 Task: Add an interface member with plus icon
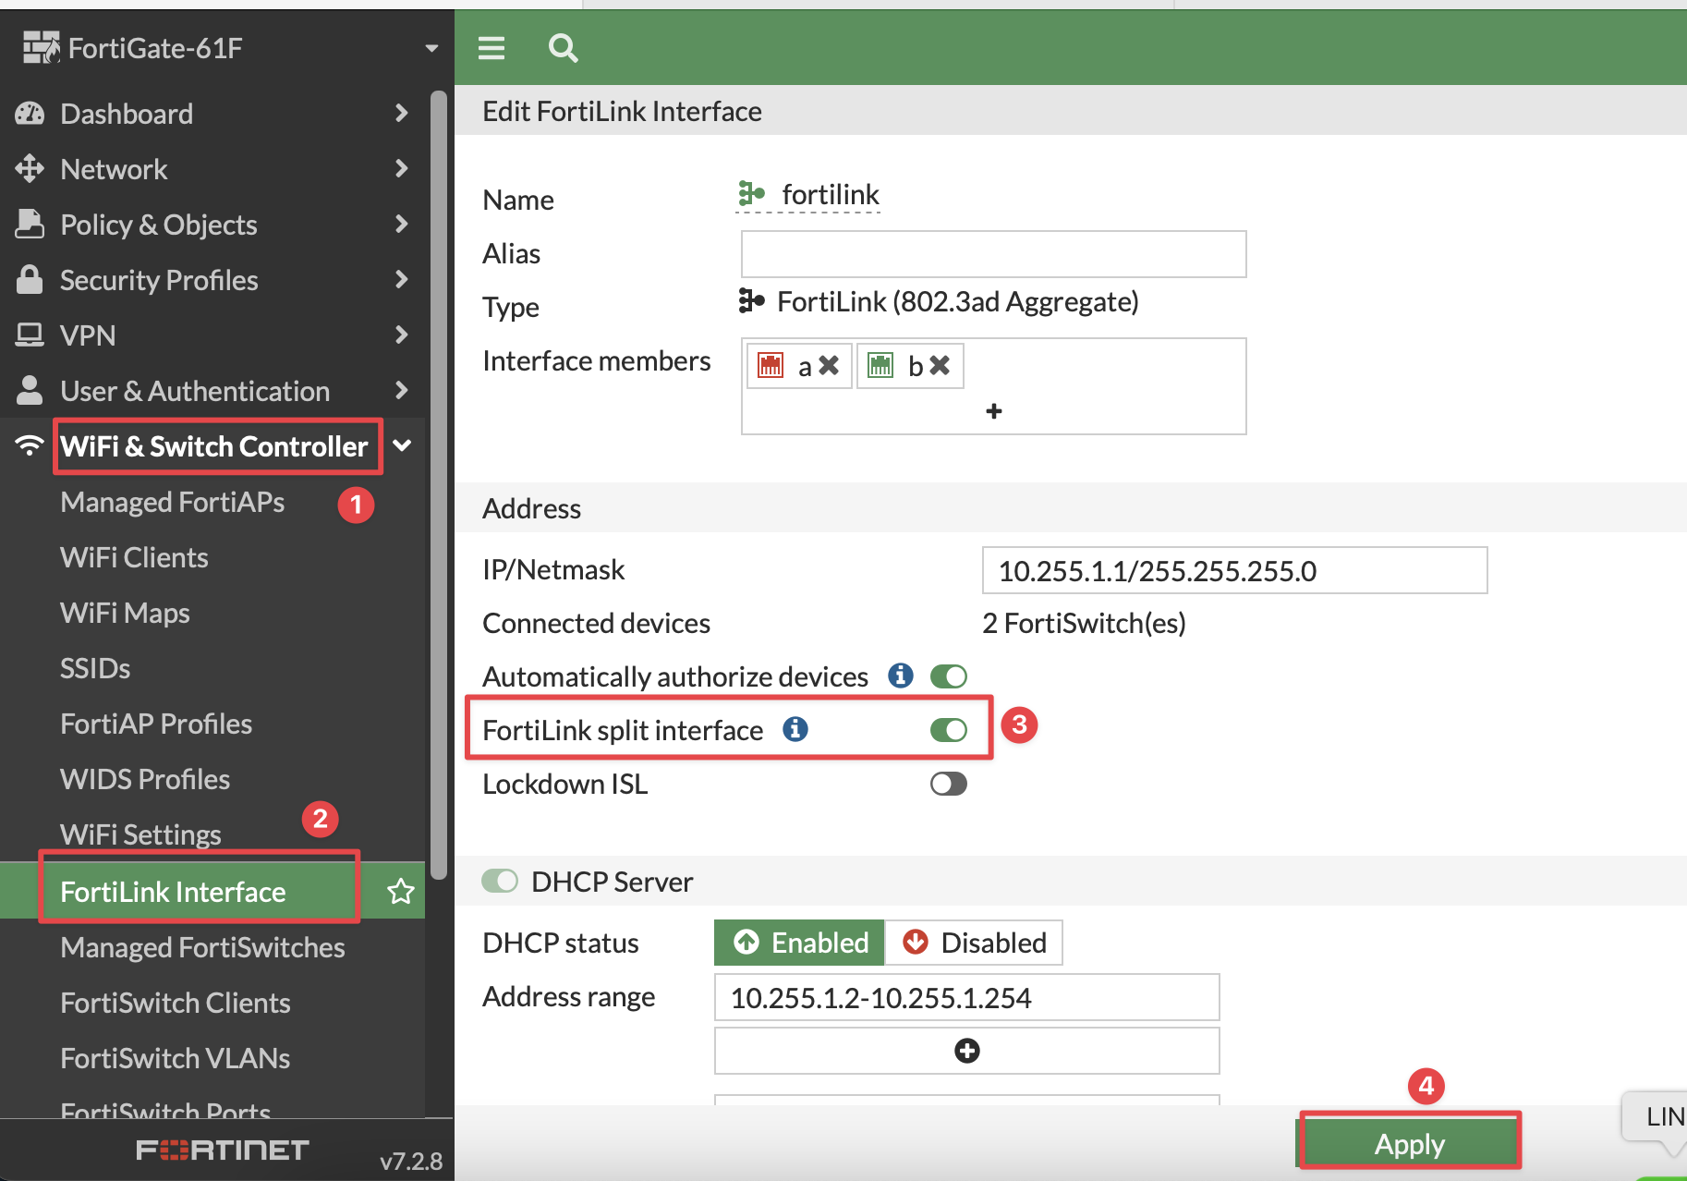pos(994,411)
